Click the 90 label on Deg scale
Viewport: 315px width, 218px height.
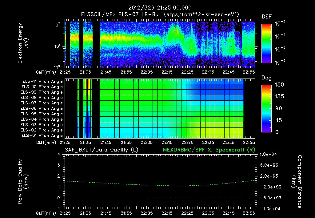(x=279, y=108)
